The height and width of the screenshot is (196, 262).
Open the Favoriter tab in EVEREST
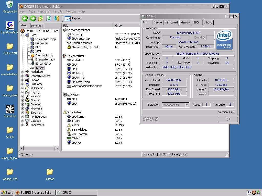point(37,26)
